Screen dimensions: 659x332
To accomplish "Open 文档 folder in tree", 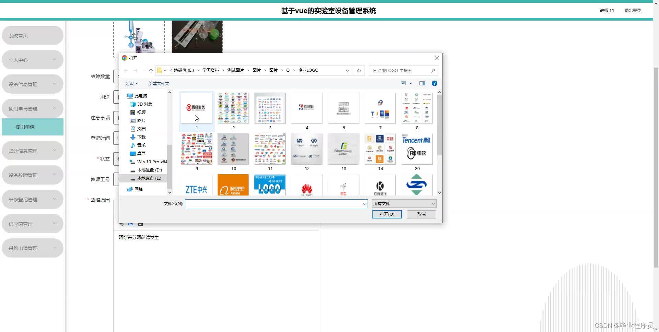I will [138, 129].
